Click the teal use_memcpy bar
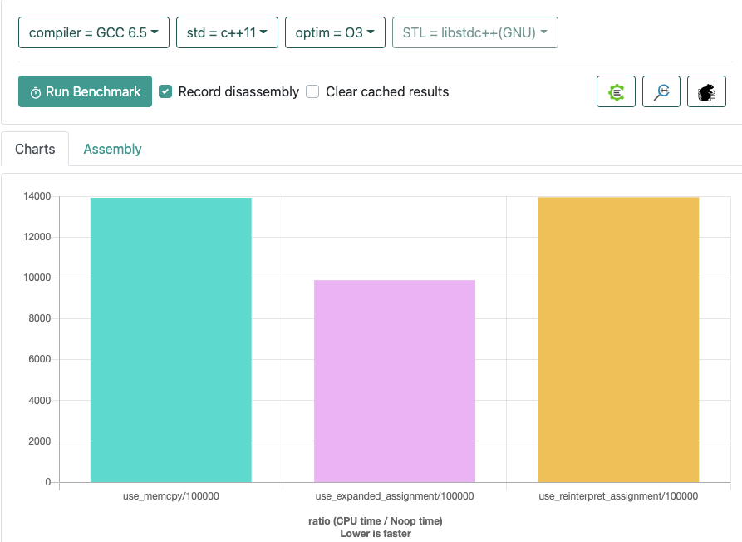Image resolution: width=742 pixels, height=542 pixels. [171, 340]
